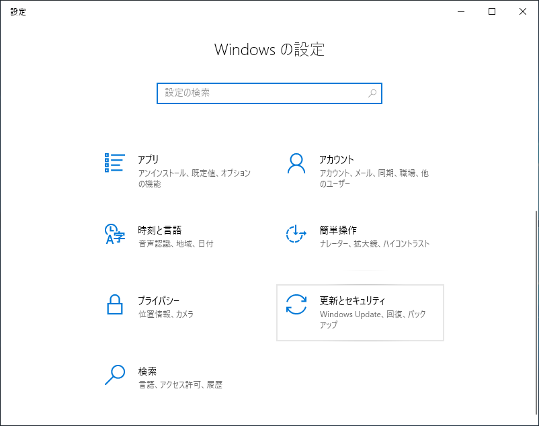539x426 pixels.
Task: Open the アプリ list icon
Action: [x=114, y=163]
